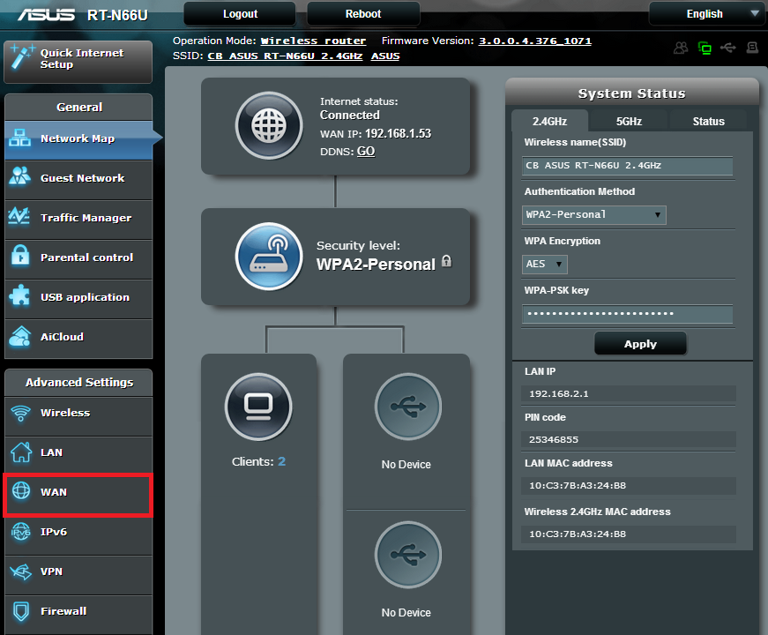The height and width of the screenshot is (635, 768).
Task: Open Traffic Manager menu item
Action: (78, 218)
